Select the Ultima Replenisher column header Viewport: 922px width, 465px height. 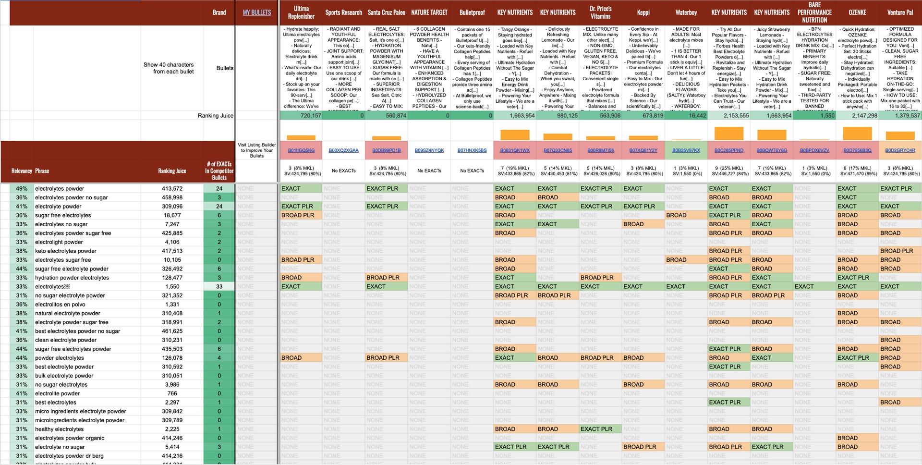301,12
